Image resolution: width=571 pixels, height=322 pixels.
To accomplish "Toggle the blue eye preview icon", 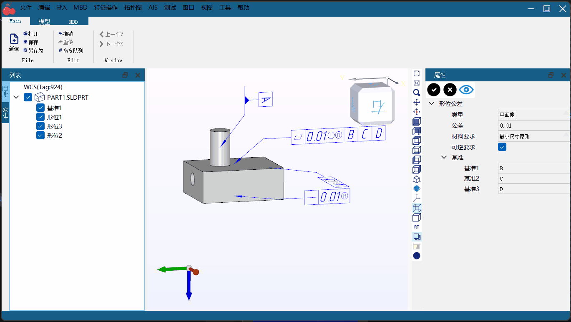I will click(x=466, y=89).
